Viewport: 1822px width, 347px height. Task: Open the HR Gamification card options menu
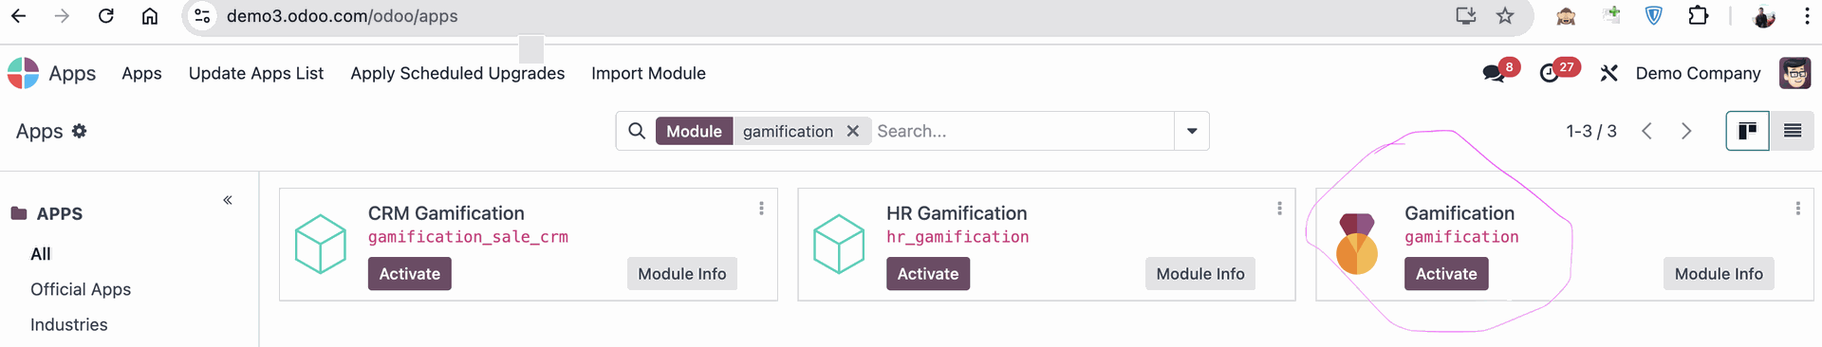[1279, 209]
